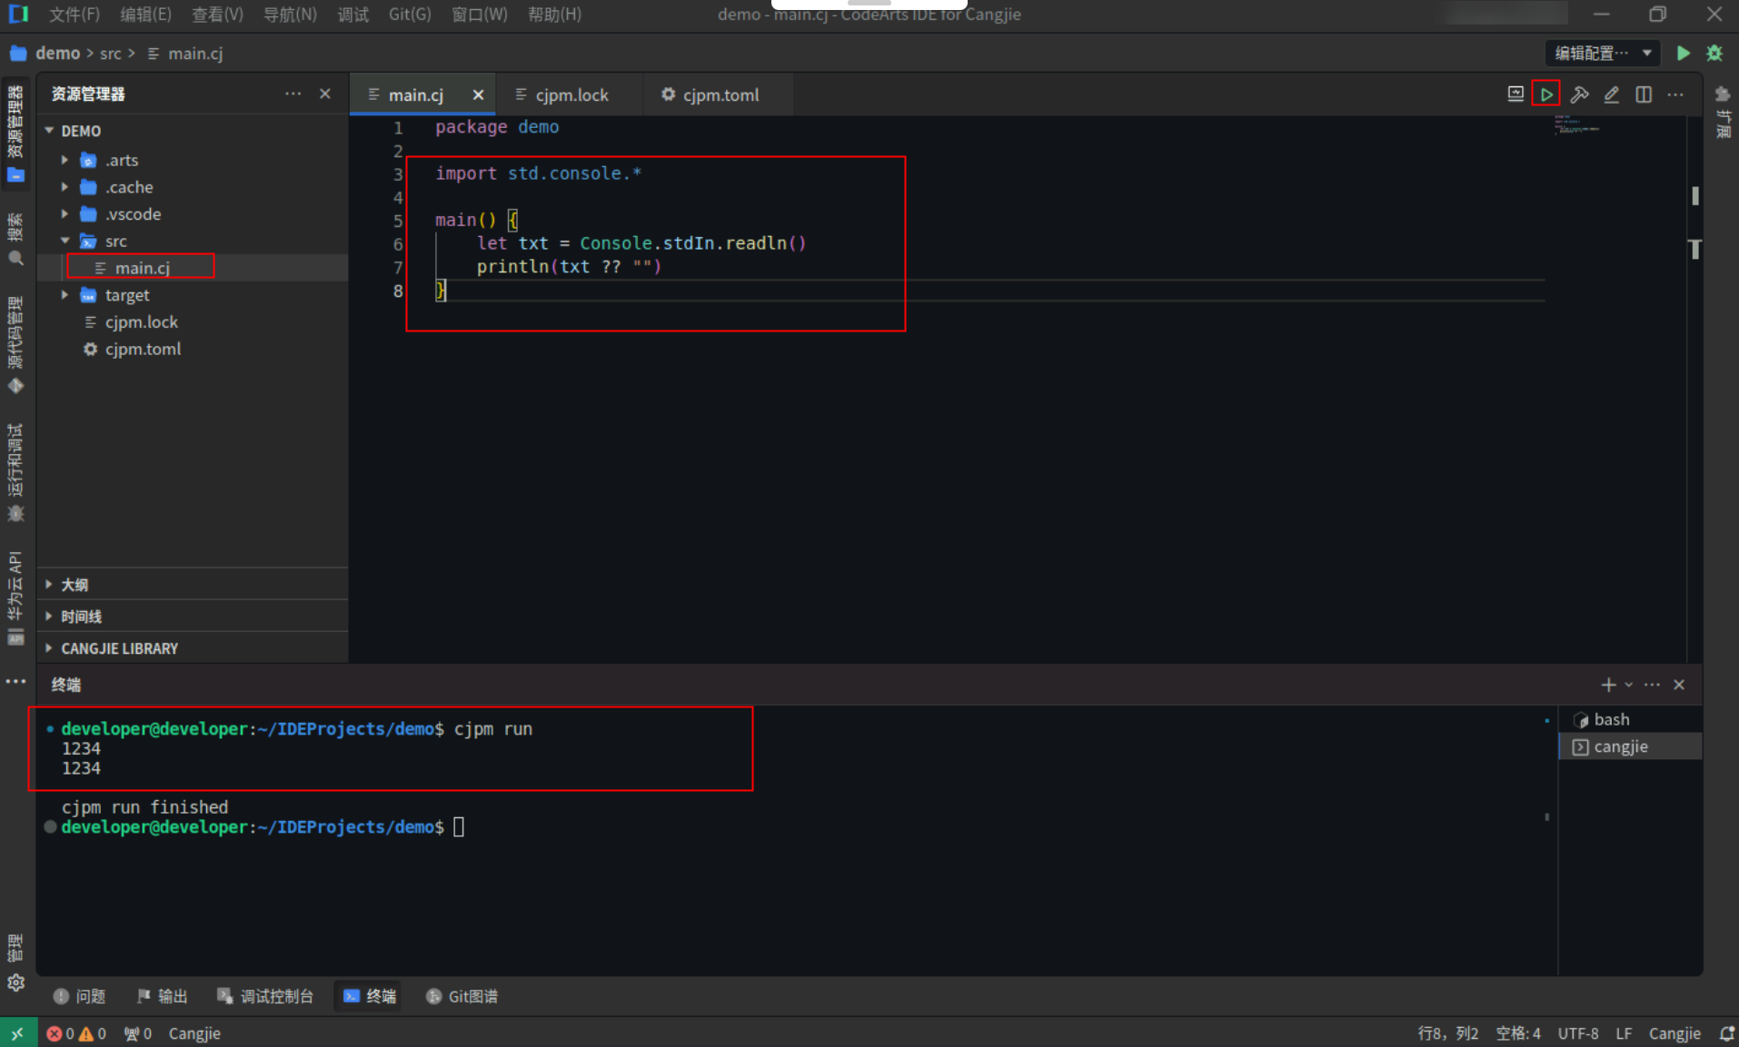Open the 输出 output panel tab

click(x=162, y=996)
